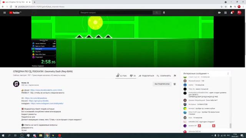The width and height of the screenshot is (246, 138).
Task: Click the live chat scrollbar thumb
Action: [230, 126]
